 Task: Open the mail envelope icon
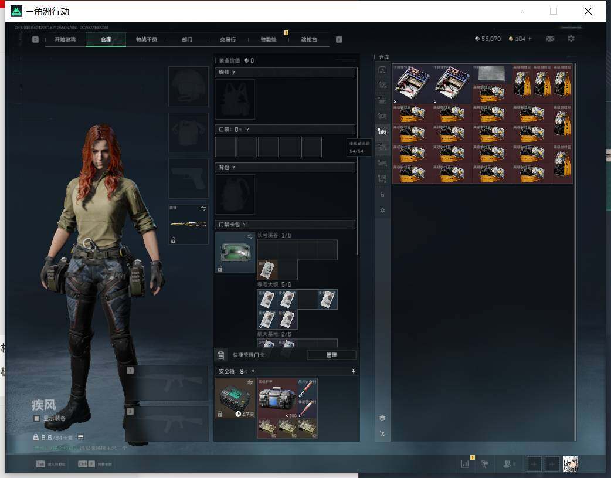point(550,39)
